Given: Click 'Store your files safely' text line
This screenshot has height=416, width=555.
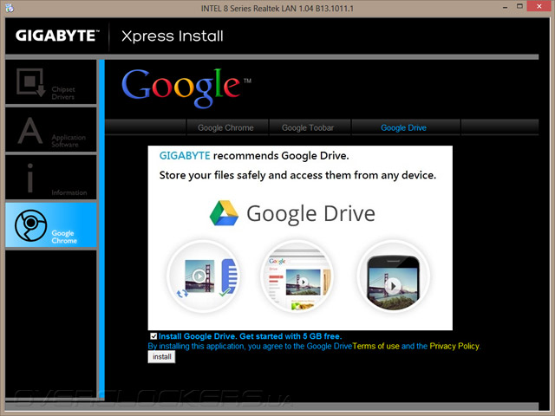Looking at the screenshot, I should tap(297, 175).
